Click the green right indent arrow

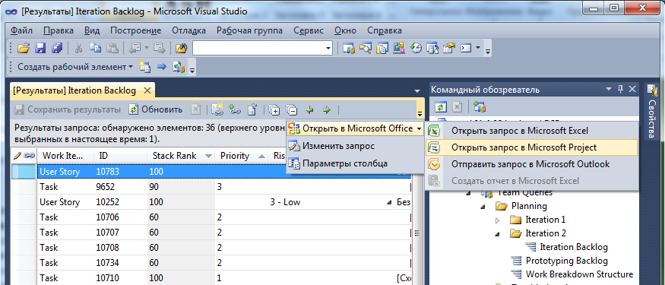click(326, 110)
